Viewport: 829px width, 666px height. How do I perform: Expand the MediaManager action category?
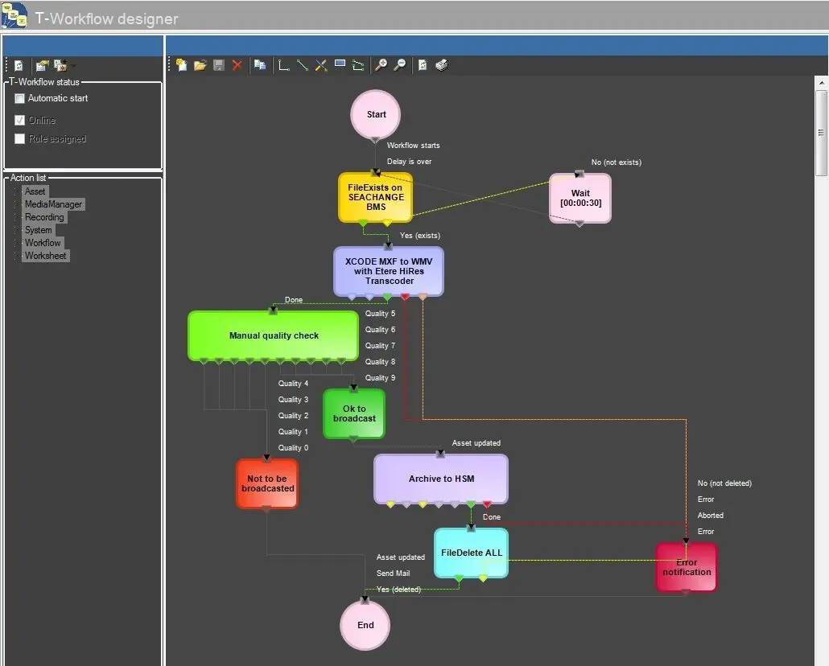pyautogui.click(x=53, y=204)
